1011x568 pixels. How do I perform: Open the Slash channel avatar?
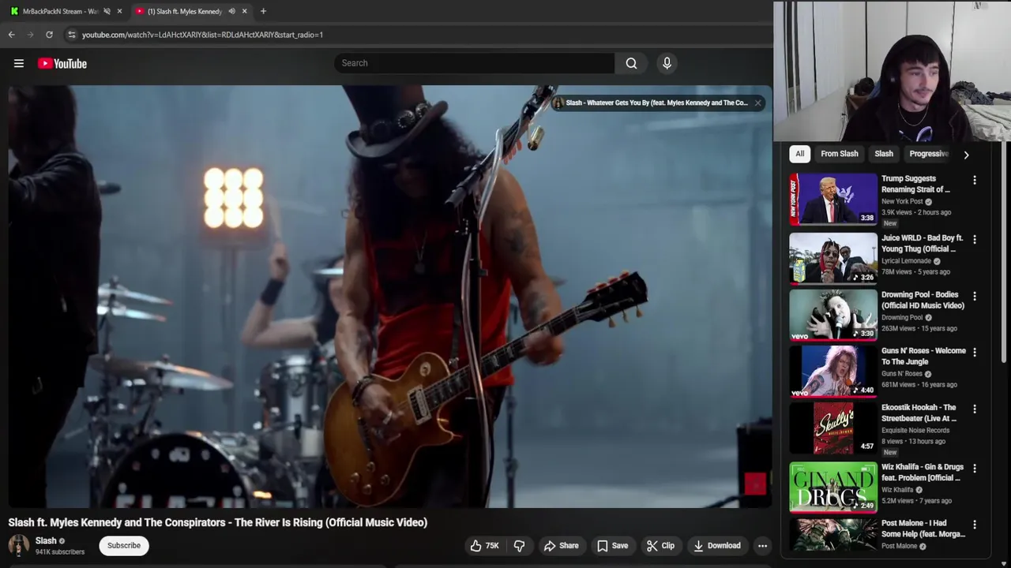click(19, 545)
